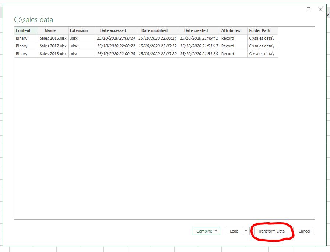The width and height of the screenshot is (330, 252).
Task: Select the Date modified column header
Action: [154, 30]
